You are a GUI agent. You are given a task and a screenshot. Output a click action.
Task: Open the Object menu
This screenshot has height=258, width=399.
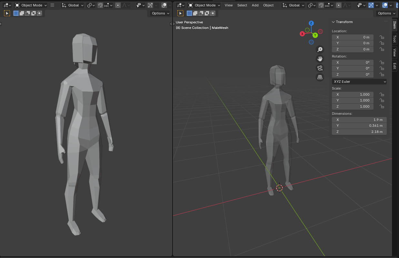tap(268, 5)
